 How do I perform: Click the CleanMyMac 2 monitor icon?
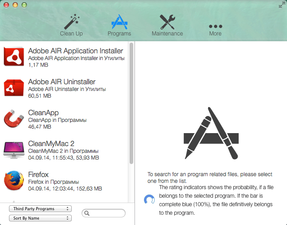coord(14,150)
